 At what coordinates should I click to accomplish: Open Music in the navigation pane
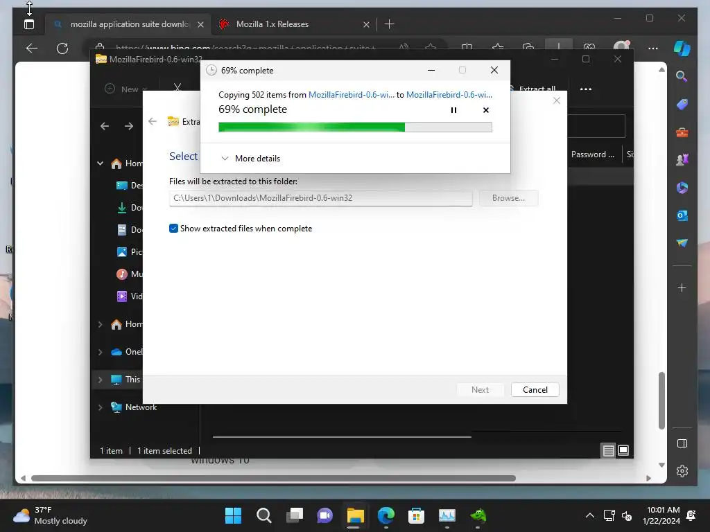point(129,274)
